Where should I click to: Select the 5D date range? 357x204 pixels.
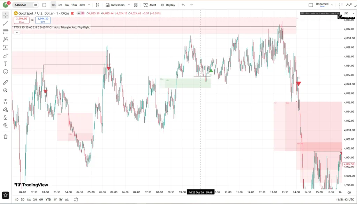tap(23, 199)
